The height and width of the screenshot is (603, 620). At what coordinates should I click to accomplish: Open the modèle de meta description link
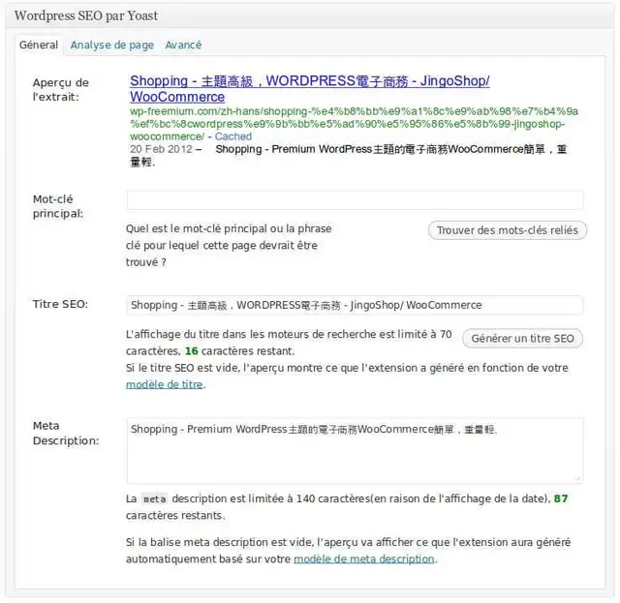click(364, 559)
